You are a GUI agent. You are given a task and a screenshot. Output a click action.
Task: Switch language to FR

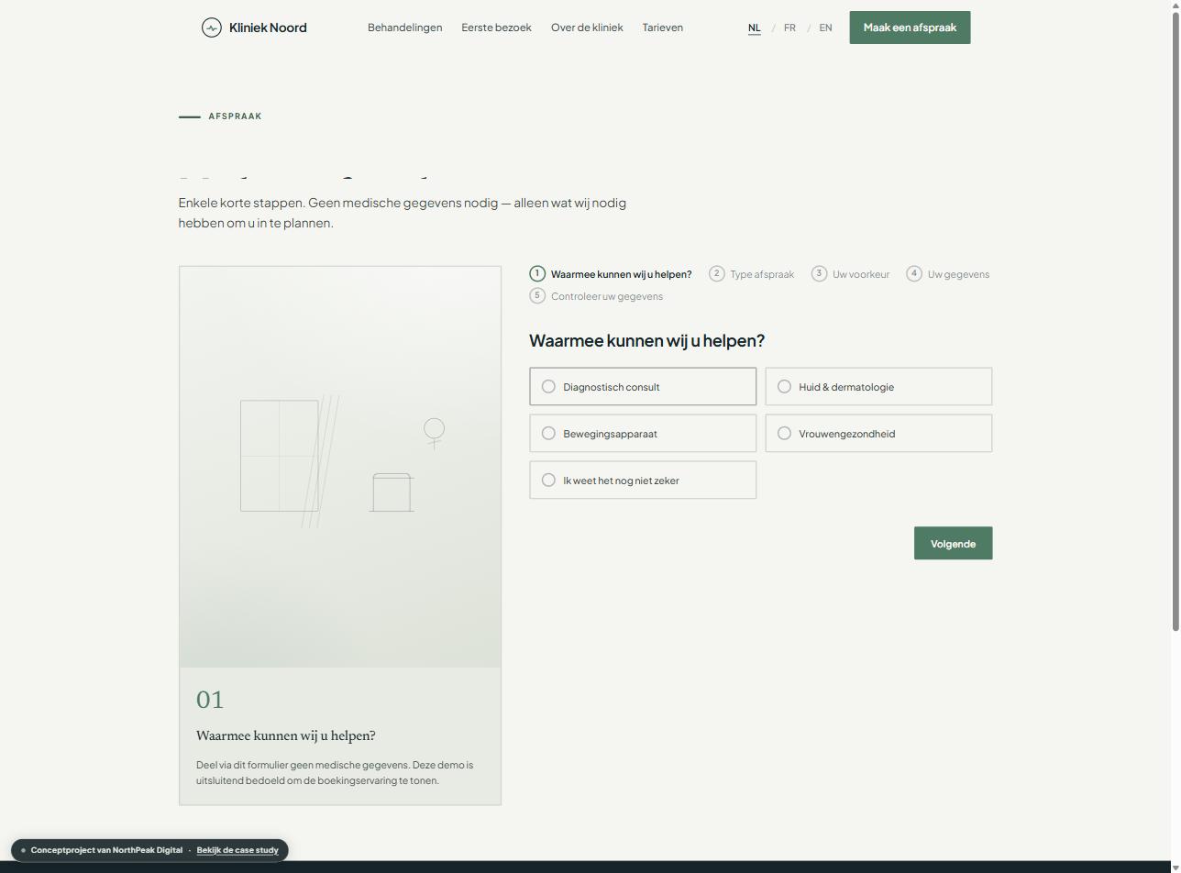point(789,28)
